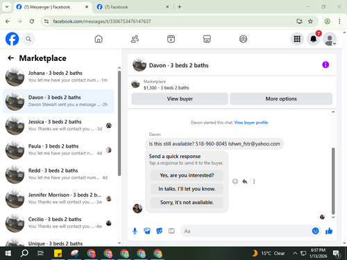
Task: Select the Davon conversation in the list
Action: 58,101
